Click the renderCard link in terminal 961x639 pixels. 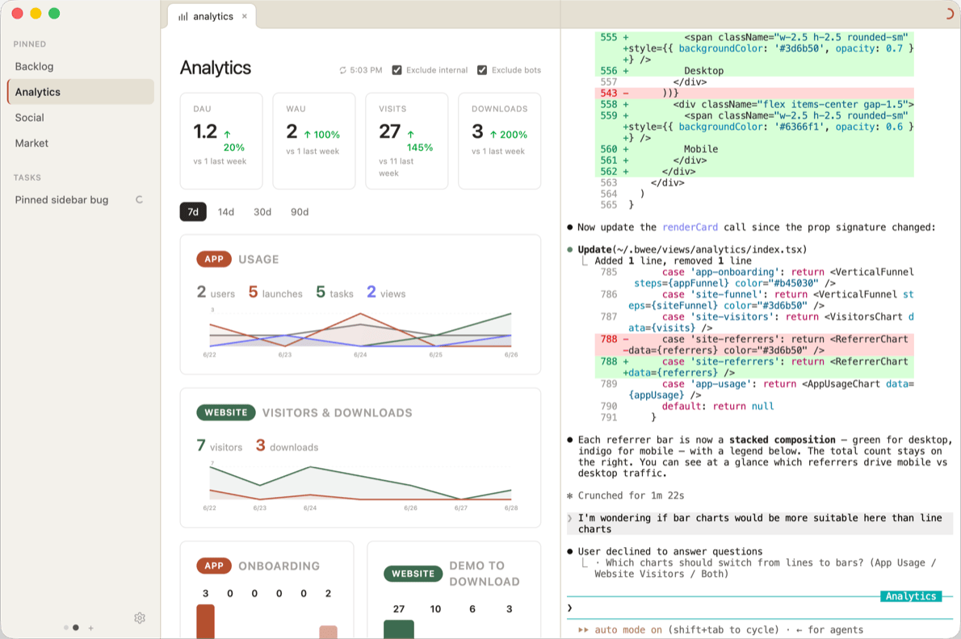click(690, 227)
